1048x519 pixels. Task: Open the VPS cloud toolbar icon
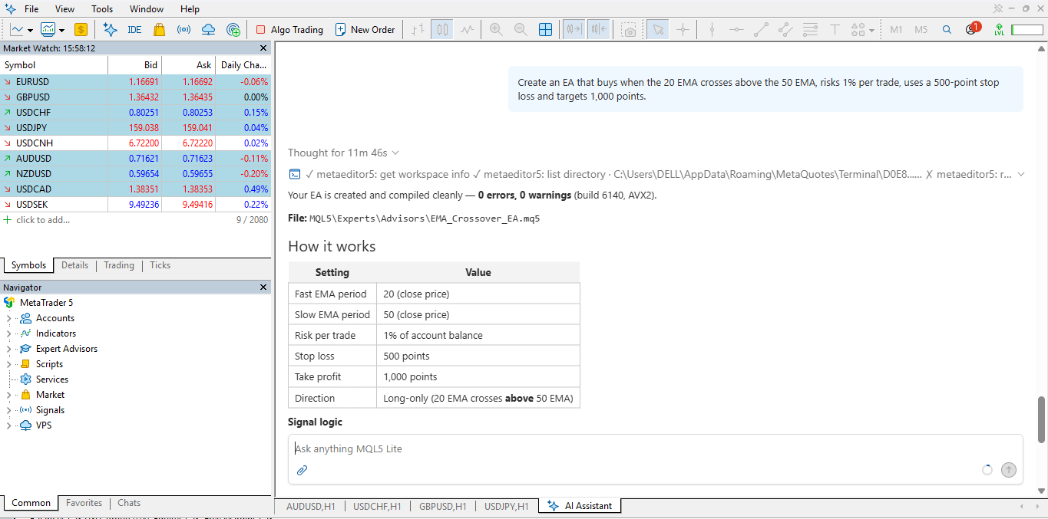[x=208, y=30]
